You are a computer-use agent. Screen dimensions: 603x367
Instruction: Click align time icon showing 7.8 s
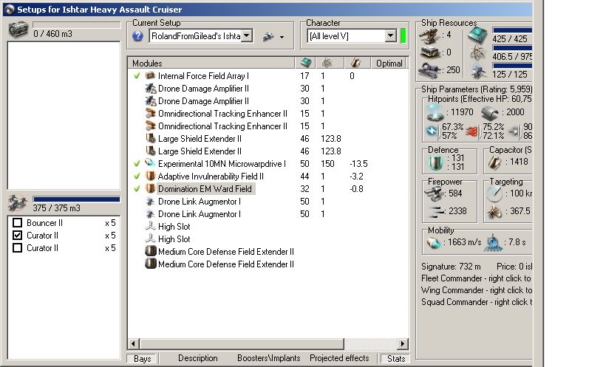click(493, 242)
